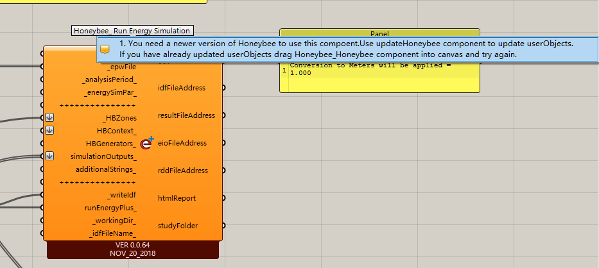The height and width of the screenshot is (268, 599).
Task: Select the _energySimPar_ input
Action: pos(110,92)
